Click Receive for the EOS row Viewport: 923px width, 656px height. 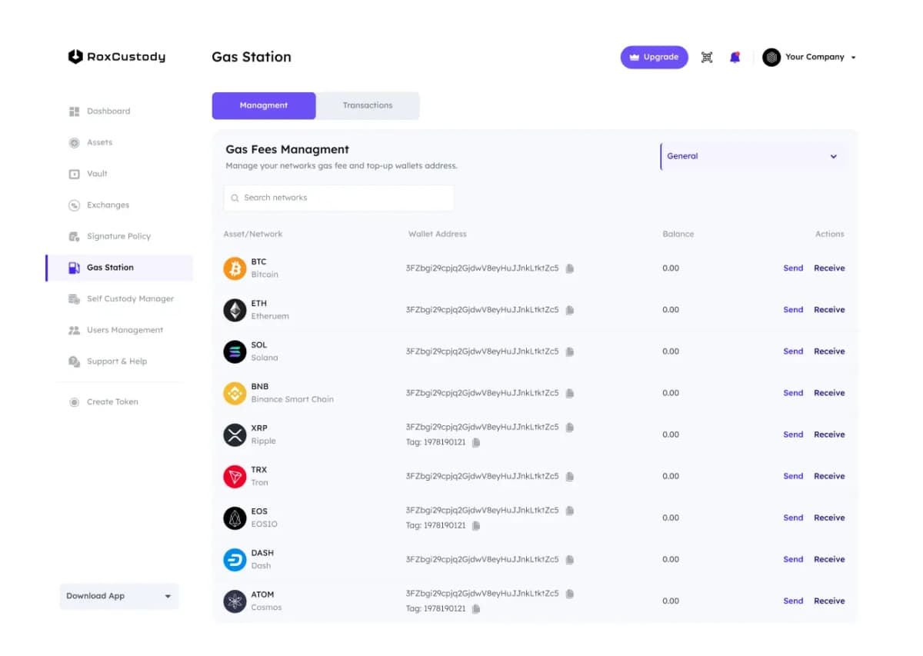tap(829, 518)
